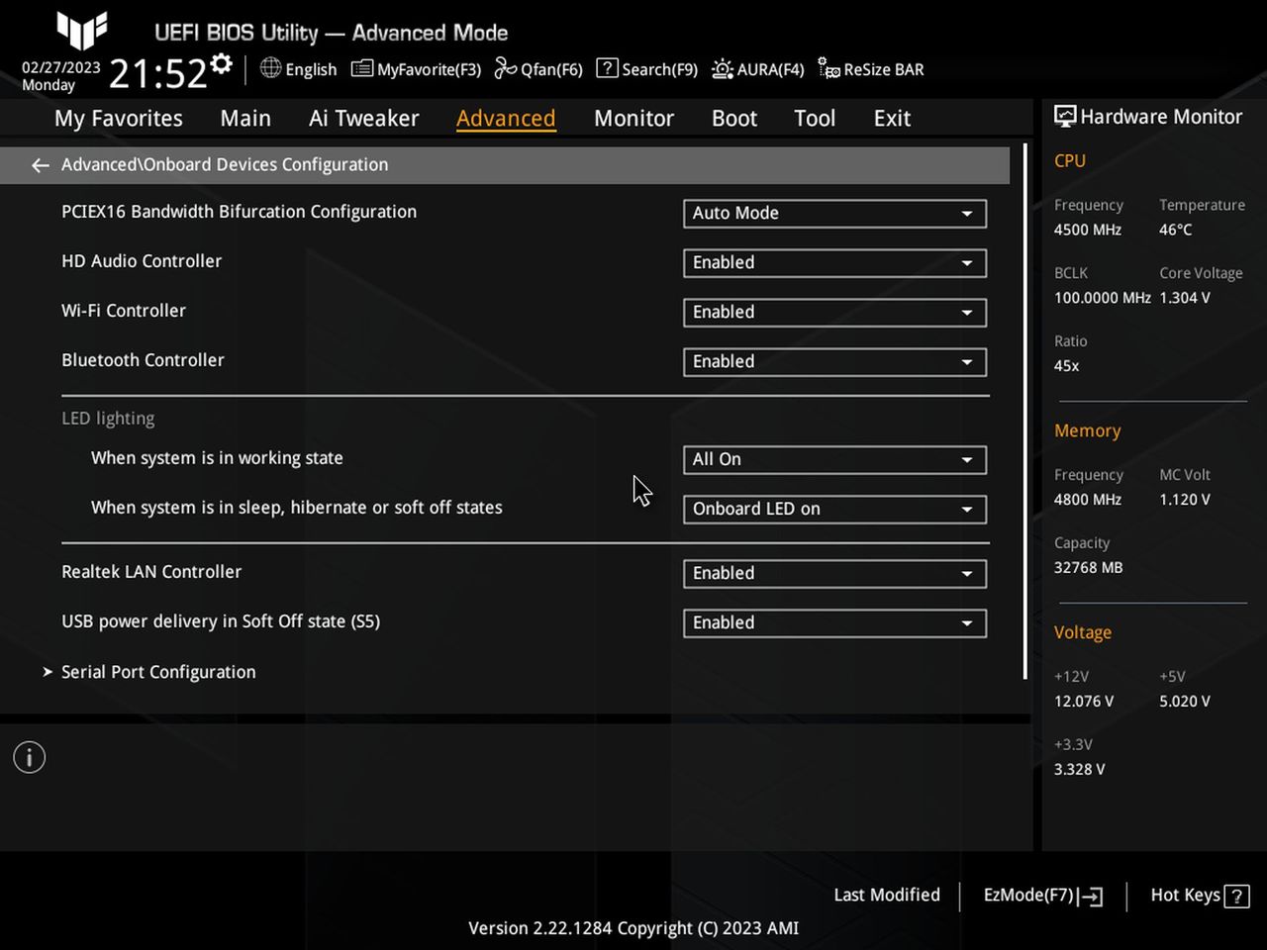Click the CPU frequency value 4500 MHz
Image resolution: width=1267 pixels, height=950 pixels.
(1088, 230)
